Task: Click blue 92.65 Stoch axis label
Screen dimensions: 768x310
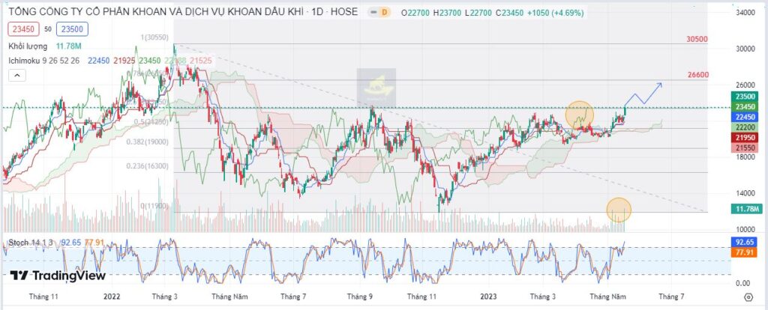Action: (745, 242)
